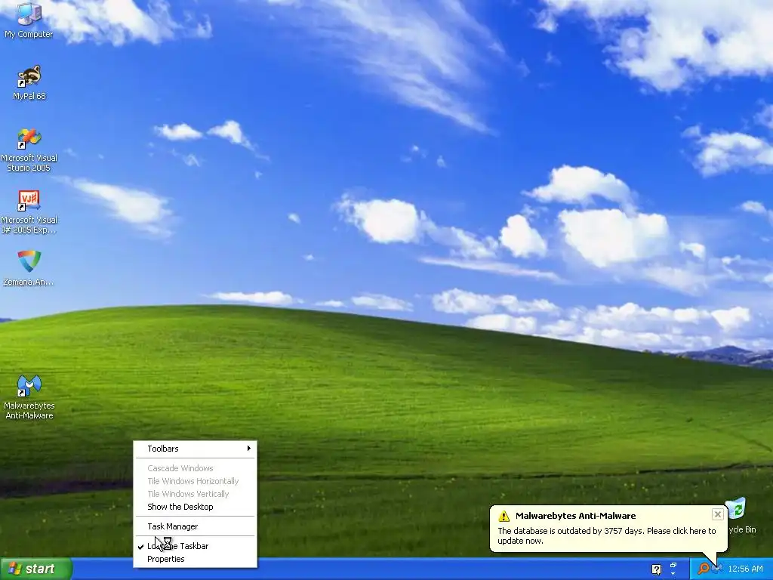Screen dimensions: 773x580
Task: Click the orange magnifier tray icon
Action: point(704,569)
